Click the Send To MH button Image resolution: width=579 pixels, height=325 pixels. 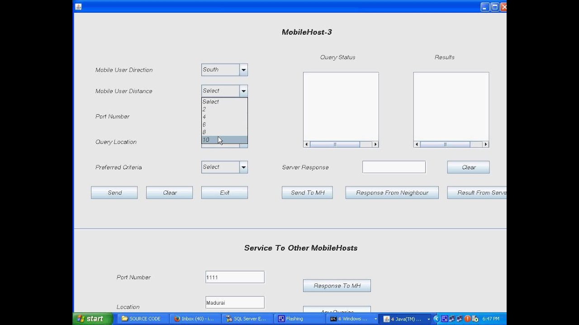(308, 193)
